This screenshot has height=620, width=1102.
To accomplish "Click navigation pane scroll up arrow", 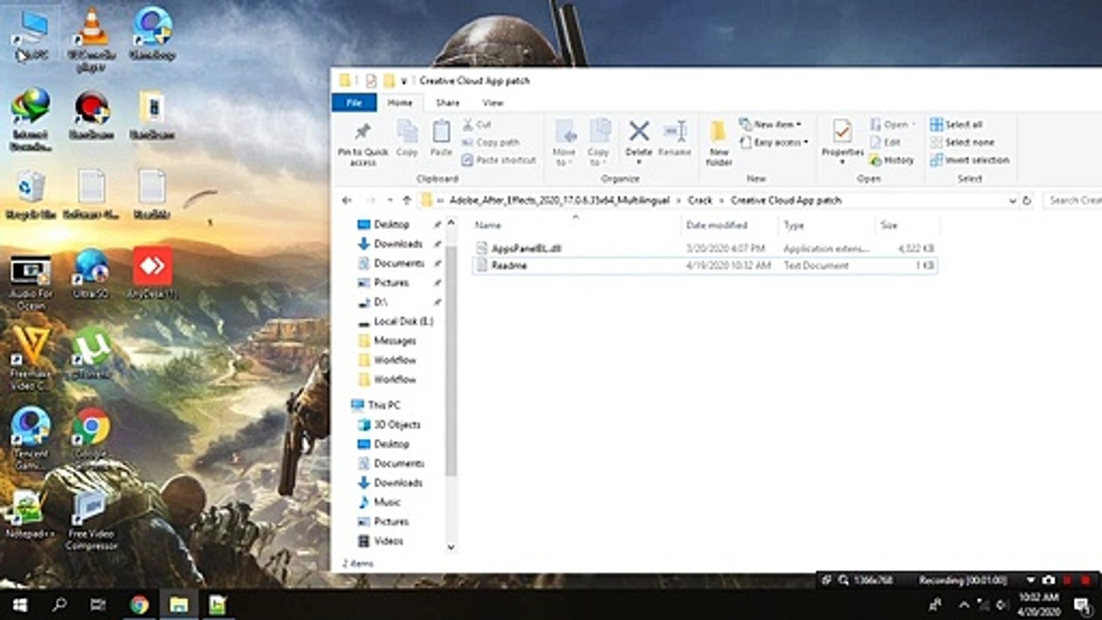I will click(x=451, y=222).
